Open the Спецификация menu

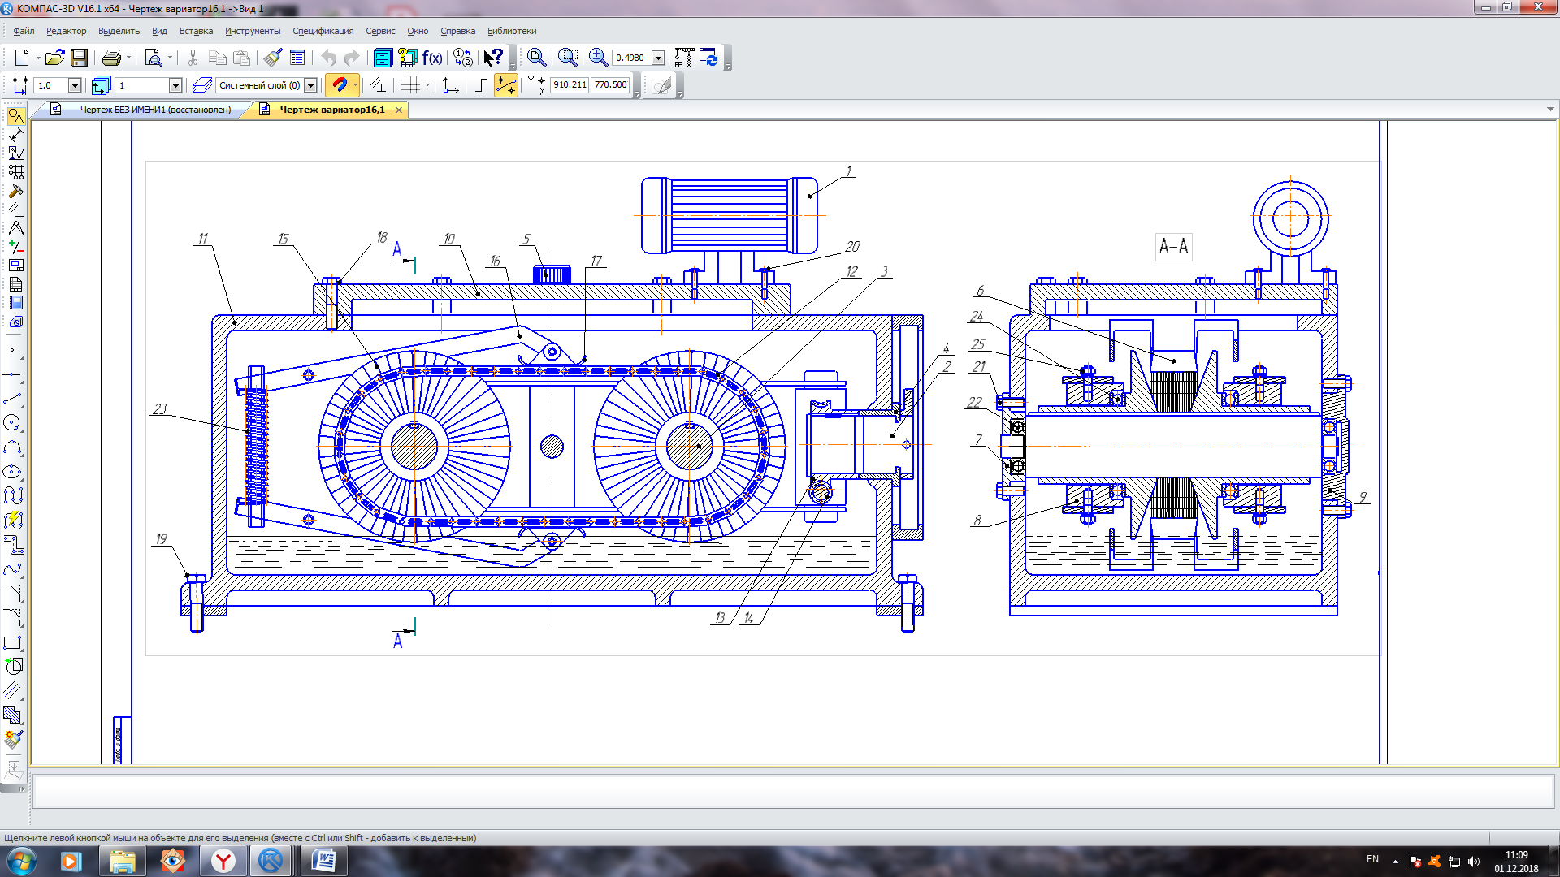click(x=323, y=31)
